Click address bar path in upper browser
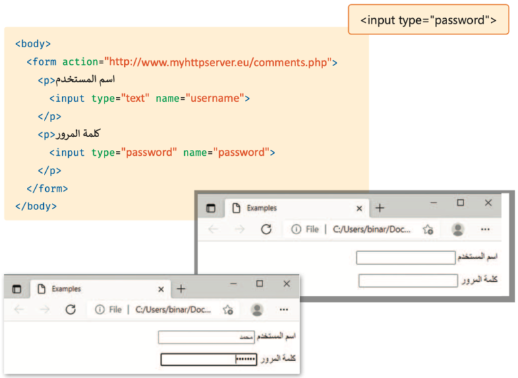 372,230
